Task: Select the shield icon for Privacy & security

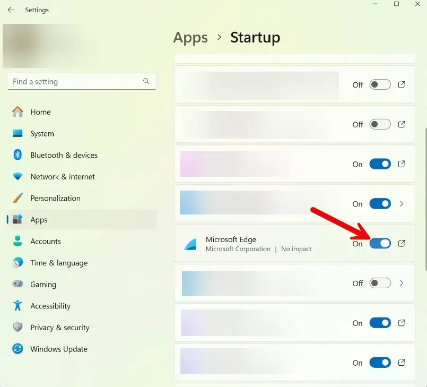Action: [x=18, y=327]
